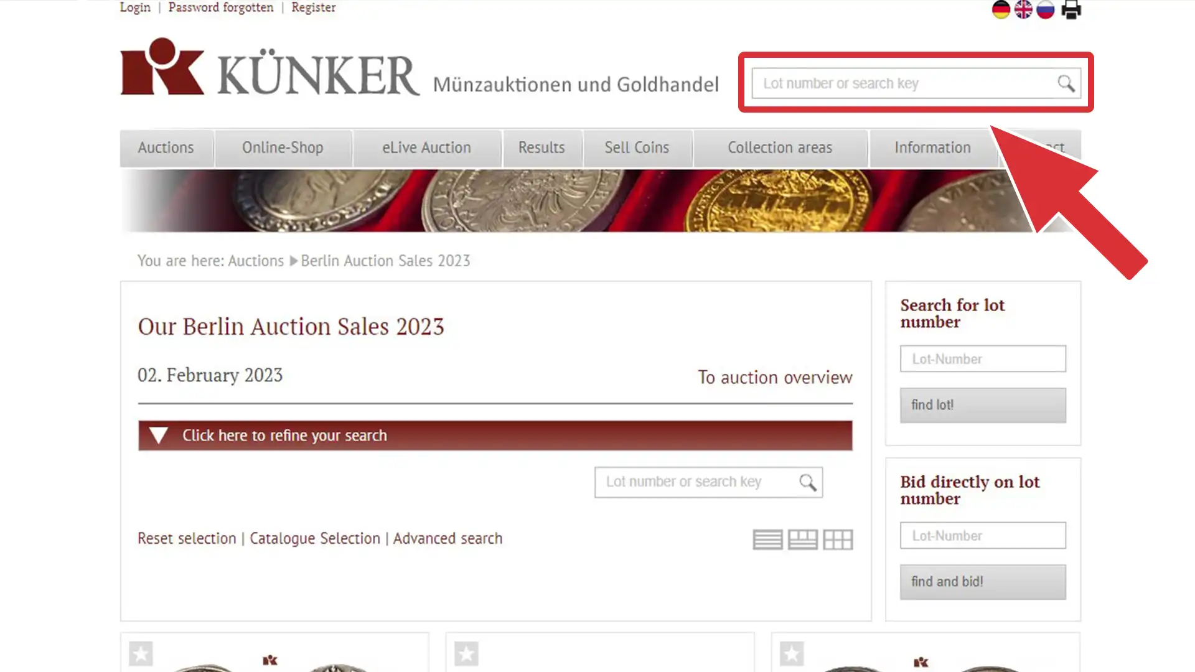Click find and bid button
Image resolution: width=1195 pixels, height=672 pixels.
982,581
